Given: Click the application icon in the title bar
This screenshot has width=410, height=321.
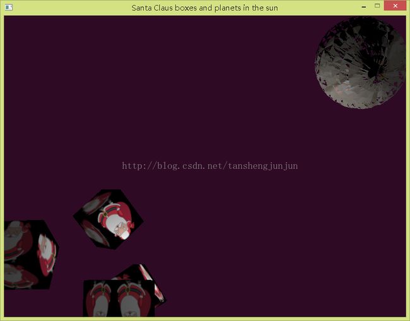Looking at the screenshot, I should (x=8, y=8).
